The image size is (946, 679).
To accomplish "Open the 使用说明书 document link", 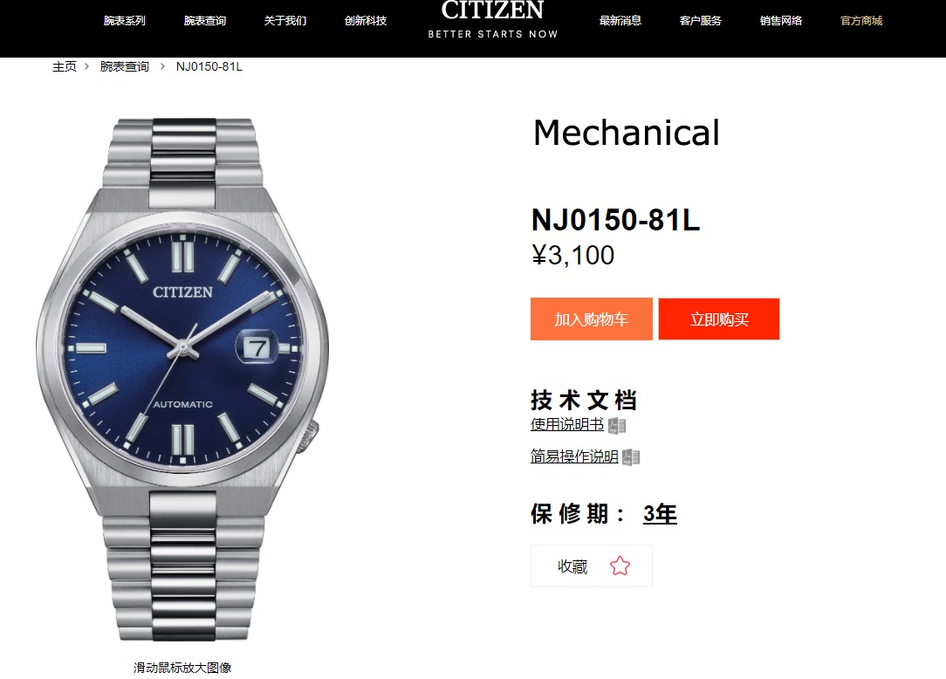I will pos(567,425).
